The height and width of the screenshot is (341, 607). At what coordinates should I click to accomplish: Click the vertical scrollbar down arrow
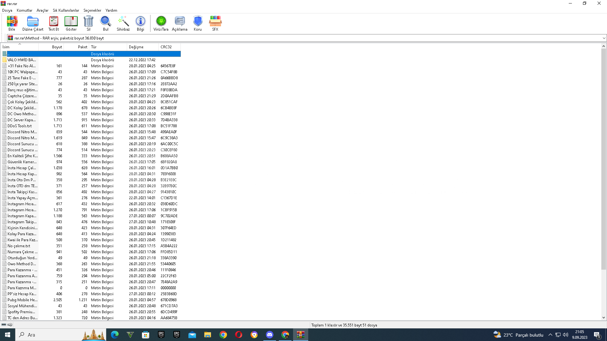[x=604, y=318]
